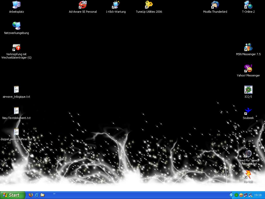Click the T-Online 2 desktop shortcut
Image resolution: width=265 pixels, height=199 pixels.
tap(248, 5)
